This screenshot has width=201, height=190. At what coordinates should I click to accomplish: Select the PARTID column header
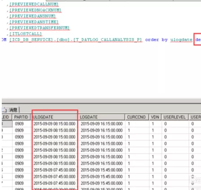[21, 117]
